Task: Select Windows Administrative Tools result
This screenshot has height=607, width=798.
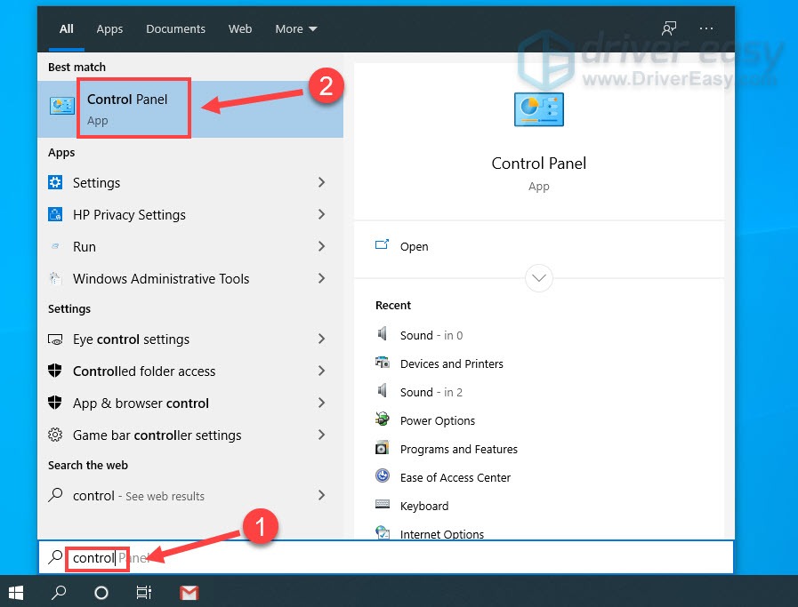Action: tap(161, 278)
